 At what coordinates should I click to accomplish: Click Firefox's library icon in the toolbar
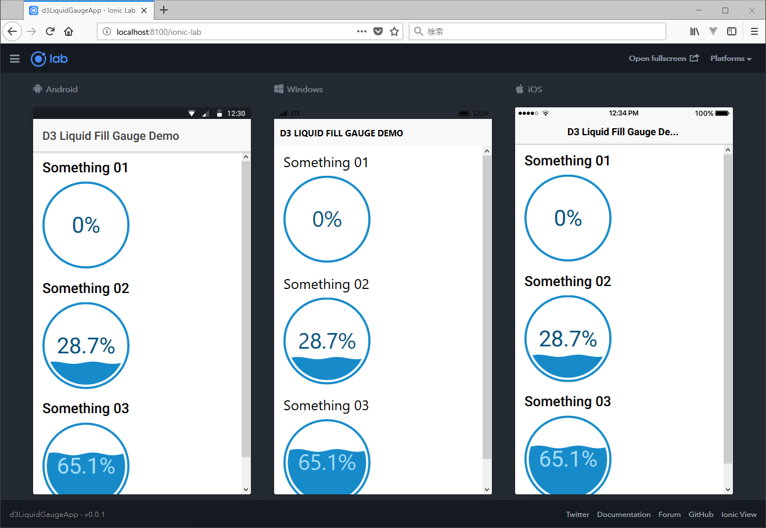pos(695,31)
